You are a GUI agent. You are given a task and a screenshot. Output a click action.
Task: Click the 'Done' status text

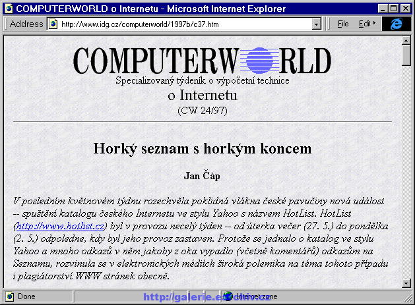(26, 296)
